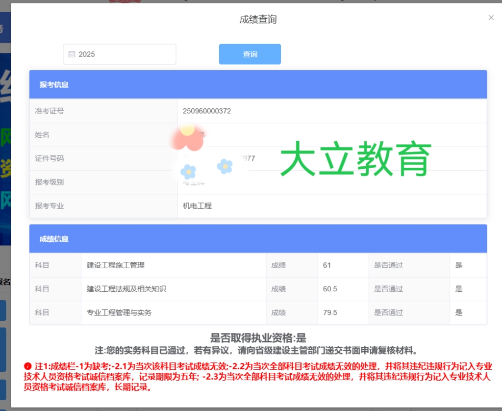Click the 是否取得执业资格:是 result text
Screen dimensions: 502x411
[258, 337]
